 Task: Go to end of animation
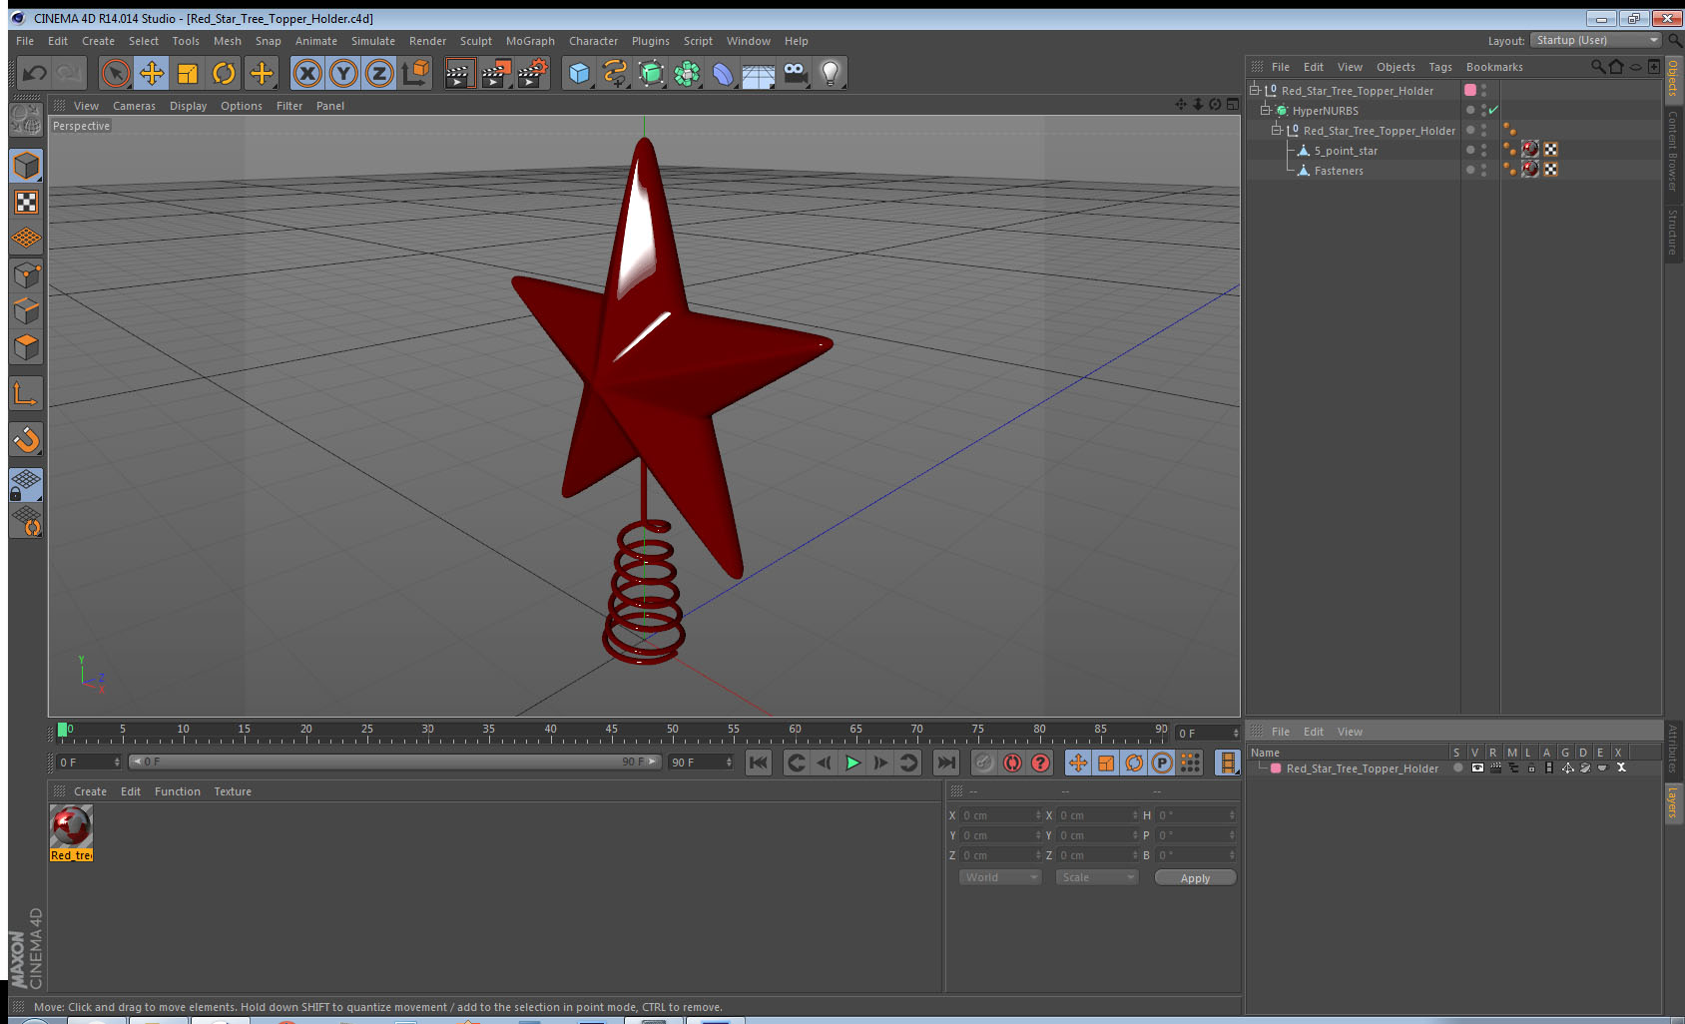tap(945, 763)
